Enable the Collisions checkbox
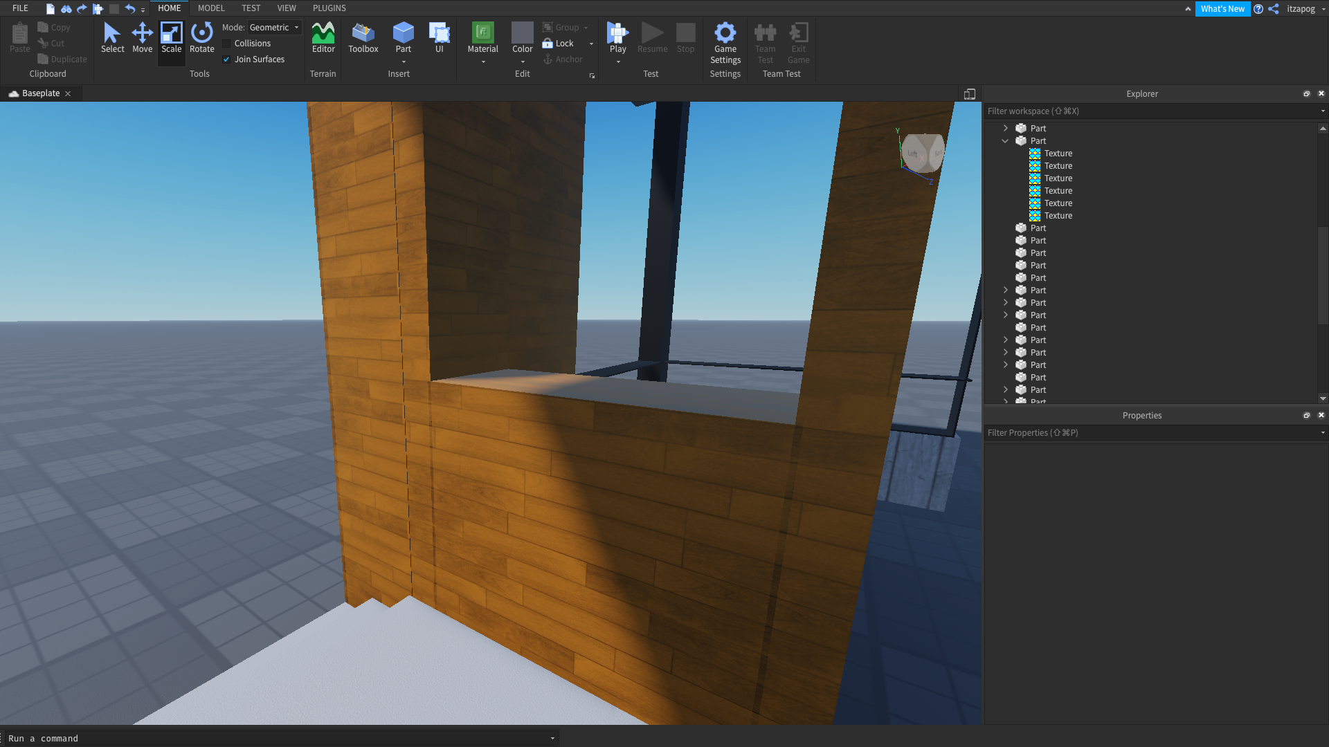Screen dimensions: 1329x747 click(226, 44)
